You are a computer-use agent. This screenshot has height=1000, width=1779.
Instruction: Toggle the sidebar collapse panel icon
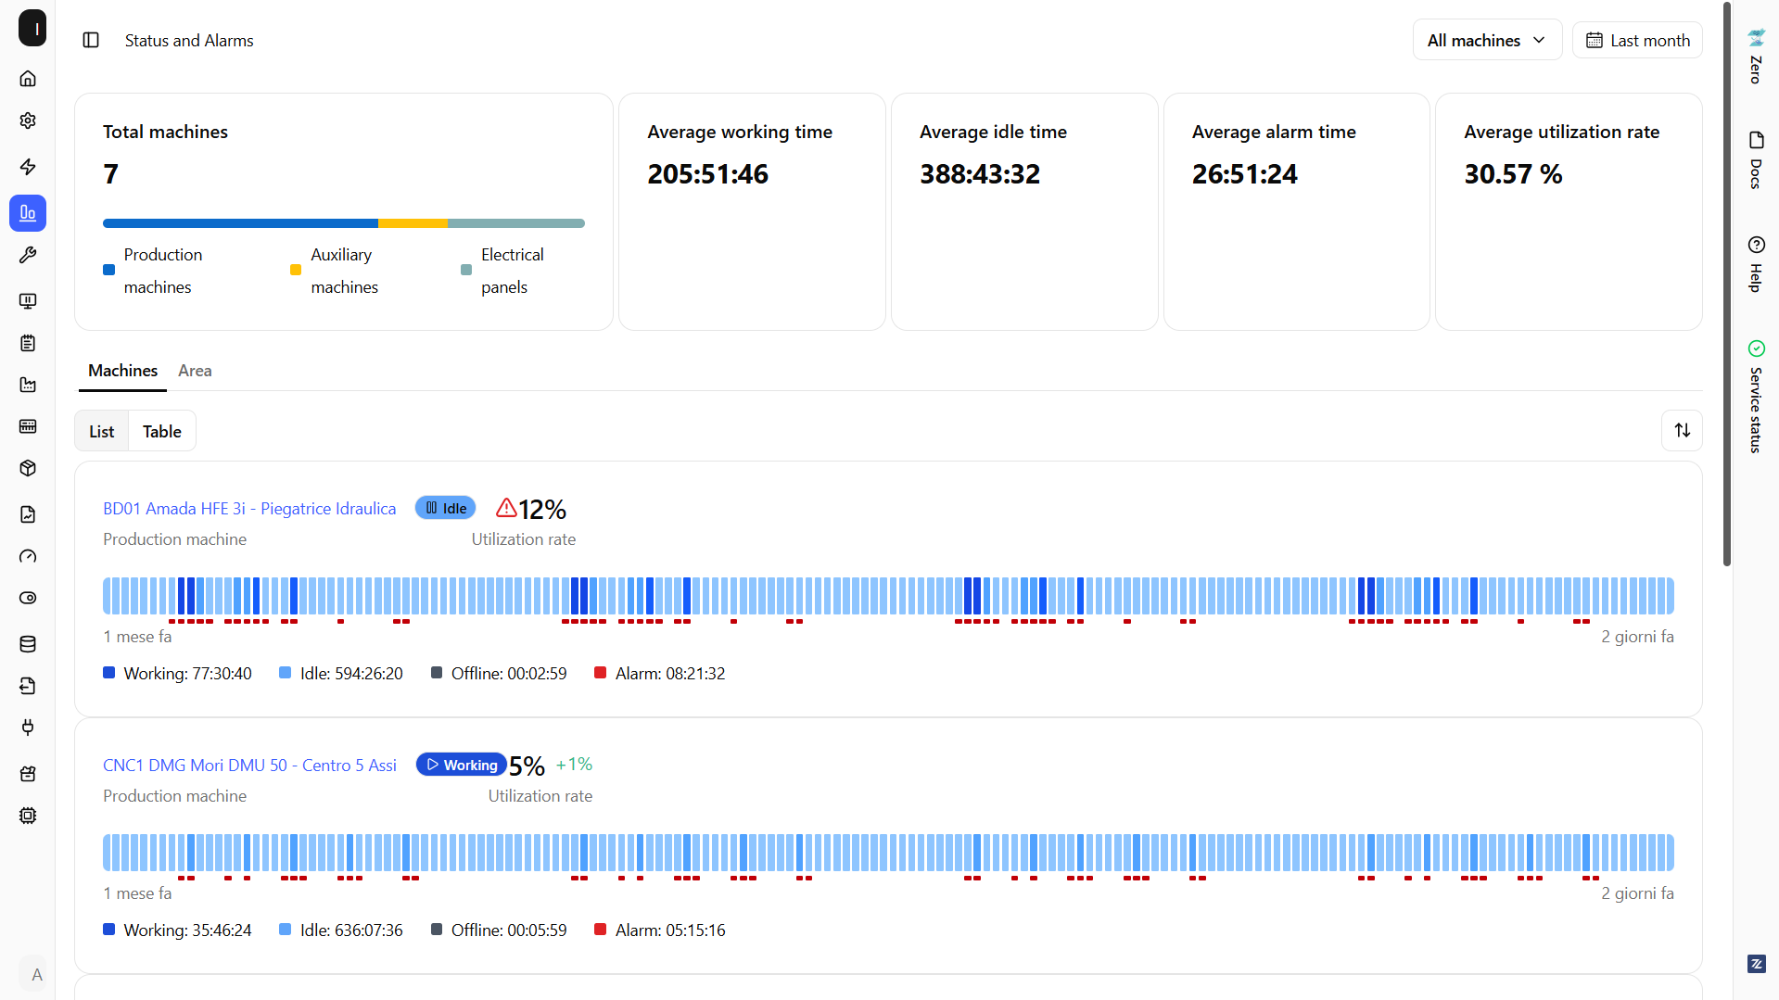click(91, 40)
